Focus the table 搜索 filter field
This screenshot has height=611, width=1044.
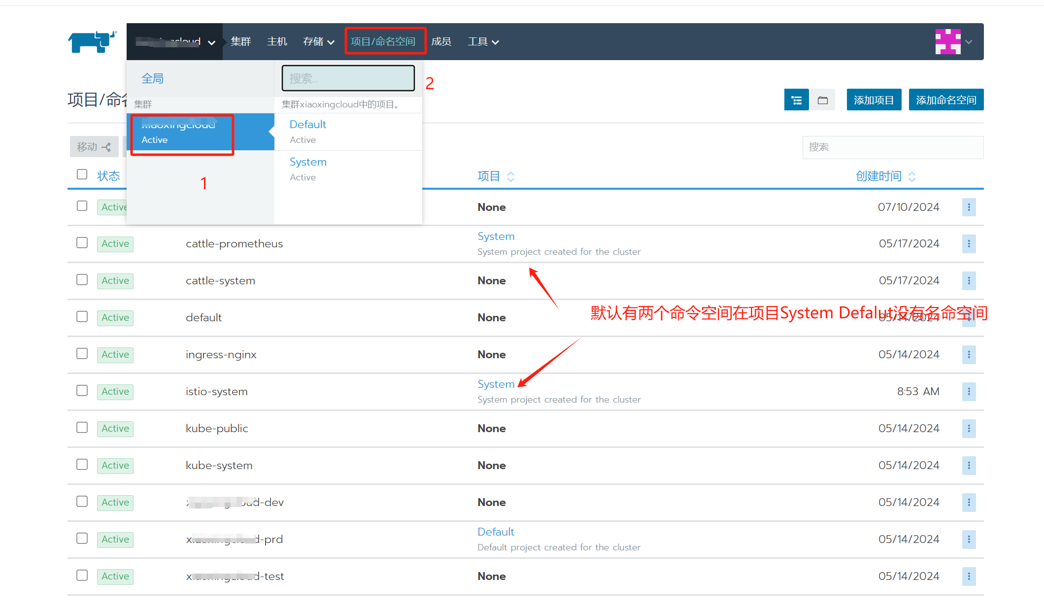coord(893,147)
